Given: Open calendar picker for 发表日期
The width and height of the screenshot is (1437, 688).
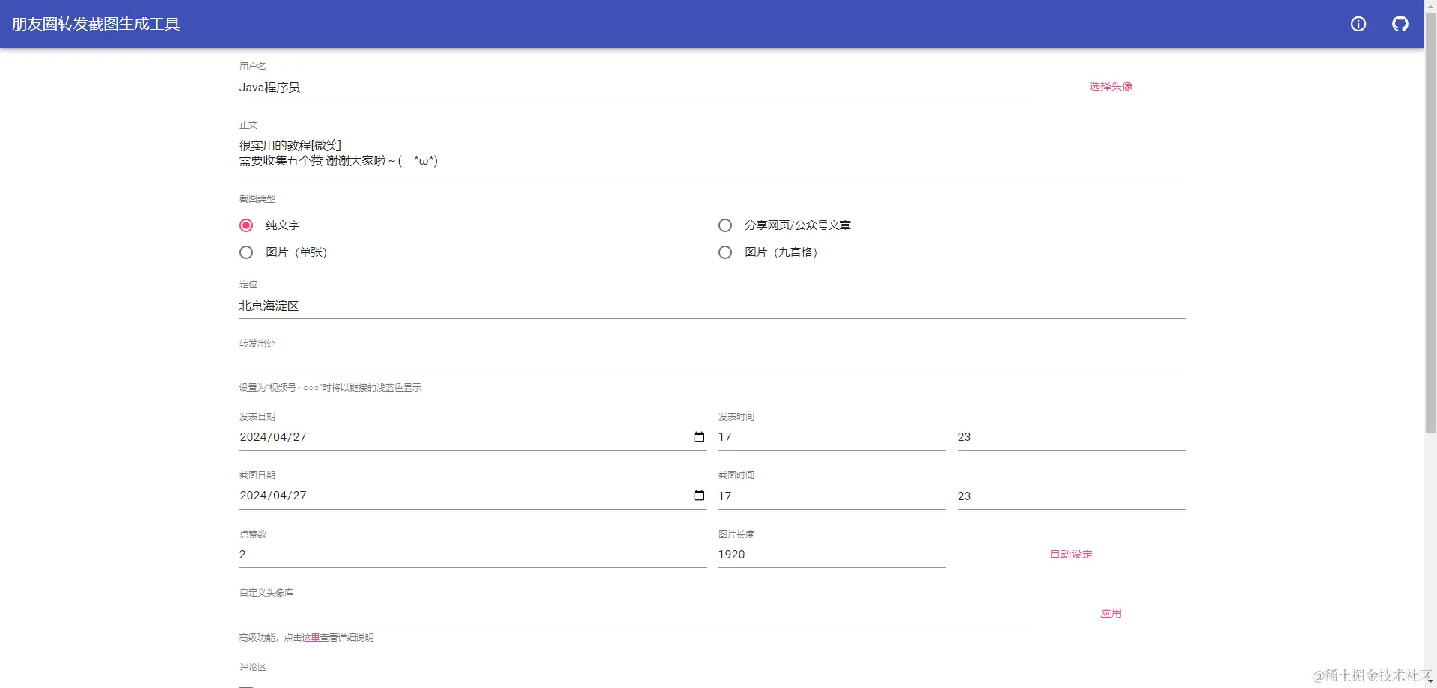Looking at the screenshot, I should (x=699, y=437).
